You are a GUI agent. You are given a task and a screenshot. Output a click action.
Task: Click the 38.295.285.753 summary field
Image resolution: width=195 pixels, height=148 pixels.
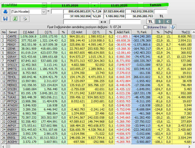139,16
